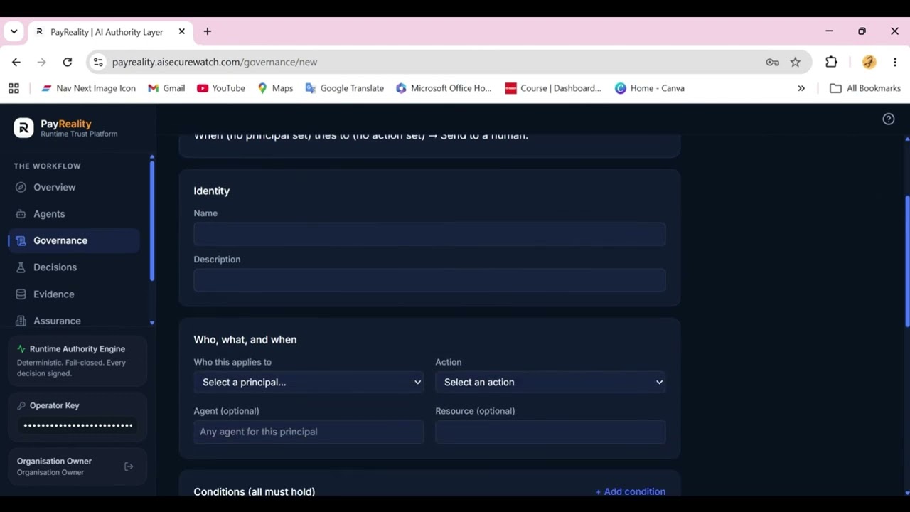910x512 pixels.
Task: Click the browser address bar URL
Action: click(215, 62)
